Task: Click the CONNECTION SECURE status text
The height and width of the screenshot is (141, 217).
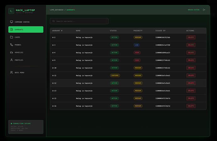Action: point(22,124)
